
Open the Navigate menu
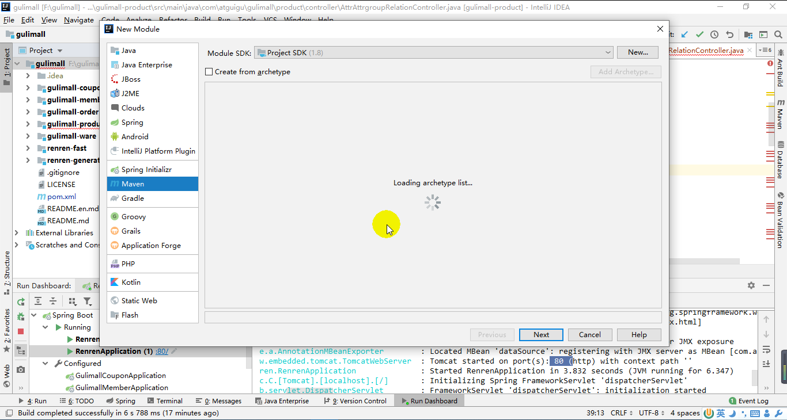pyautogui.click(x=79, y=20)
